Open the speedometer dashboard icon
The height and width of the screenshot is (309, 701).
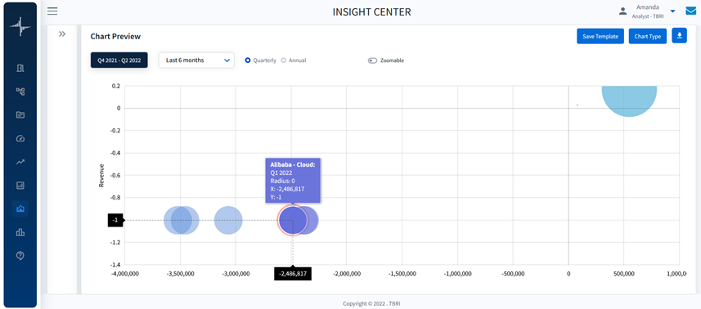pos(20,138)
